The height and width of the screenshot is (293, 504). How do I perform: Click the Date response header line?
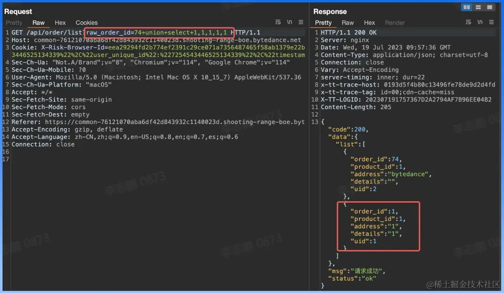[x=386, y=47]
